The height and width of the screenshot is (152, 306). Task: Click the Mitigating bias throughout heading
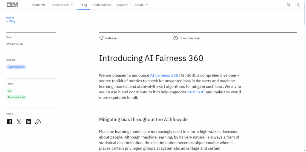pyautogui.click(x=143, y=119)
